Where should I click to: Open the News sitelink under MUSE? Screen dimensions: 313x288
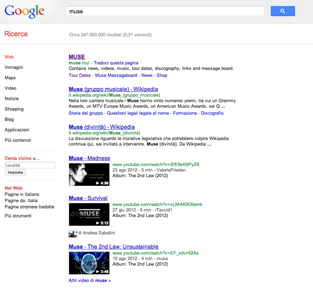[x=147, y=76]
